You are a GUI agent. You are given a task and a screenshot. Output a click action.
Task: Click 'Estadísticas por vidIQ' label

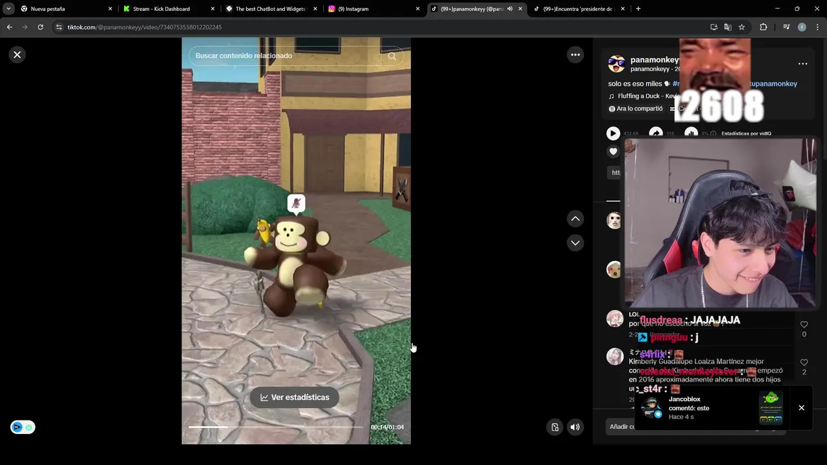[x=746, y=134]
